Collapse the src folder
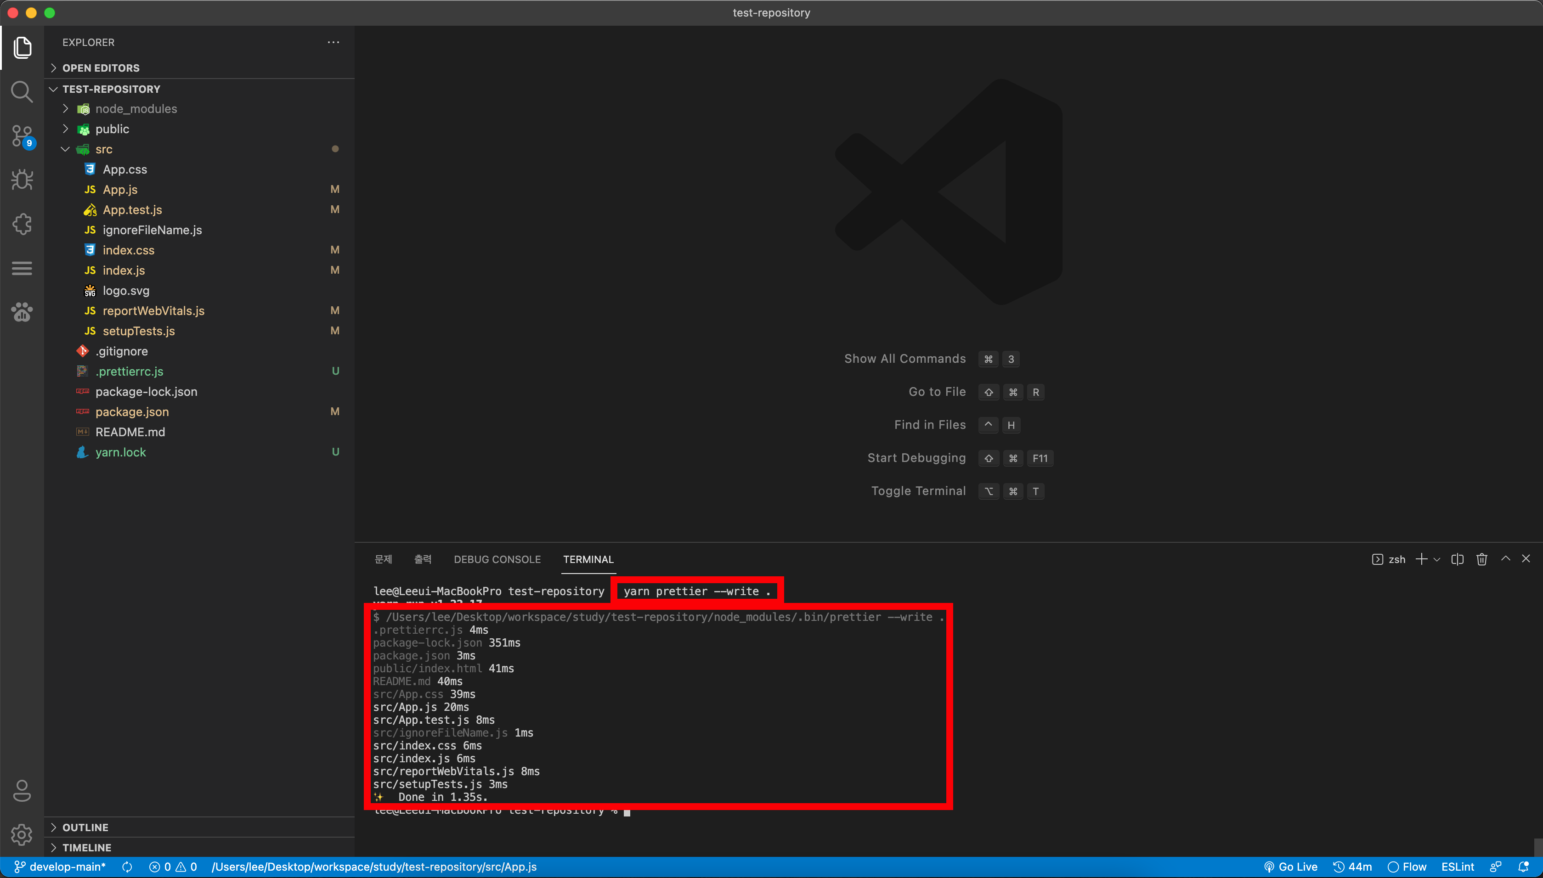The width and height of the screenshot is (1543, 878). coord(66,149)
